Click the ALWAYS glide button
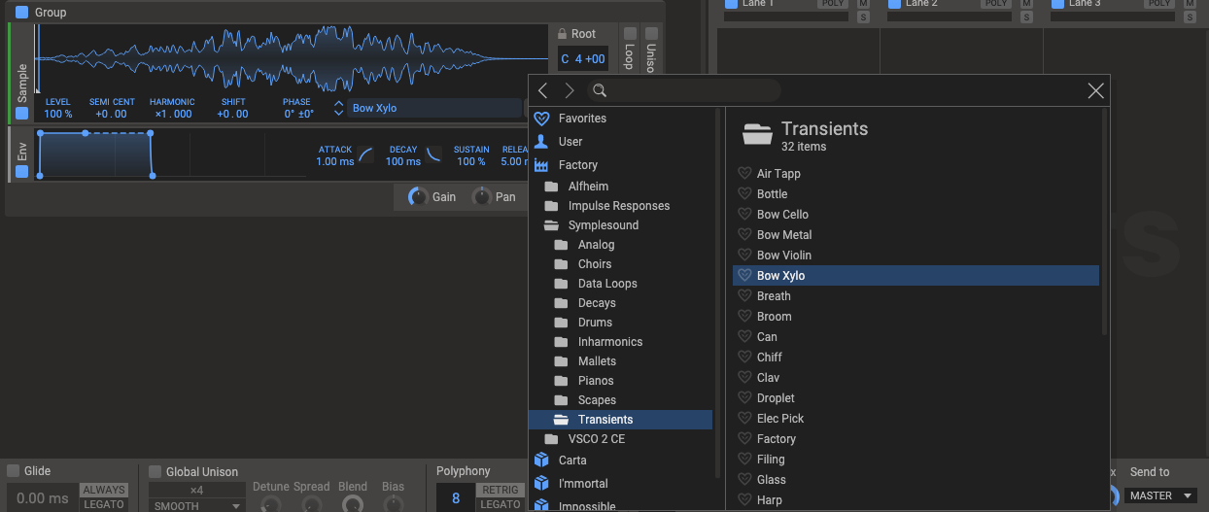 (103, 490)
